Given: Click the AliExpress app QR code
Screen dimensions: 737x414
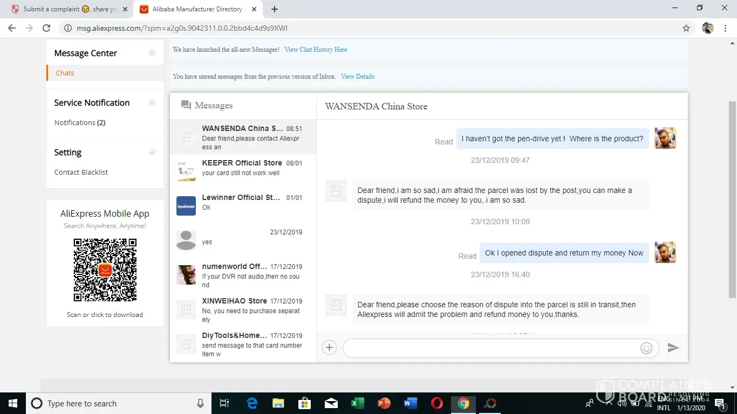Looking at the screenshot, I should [105, 270].
